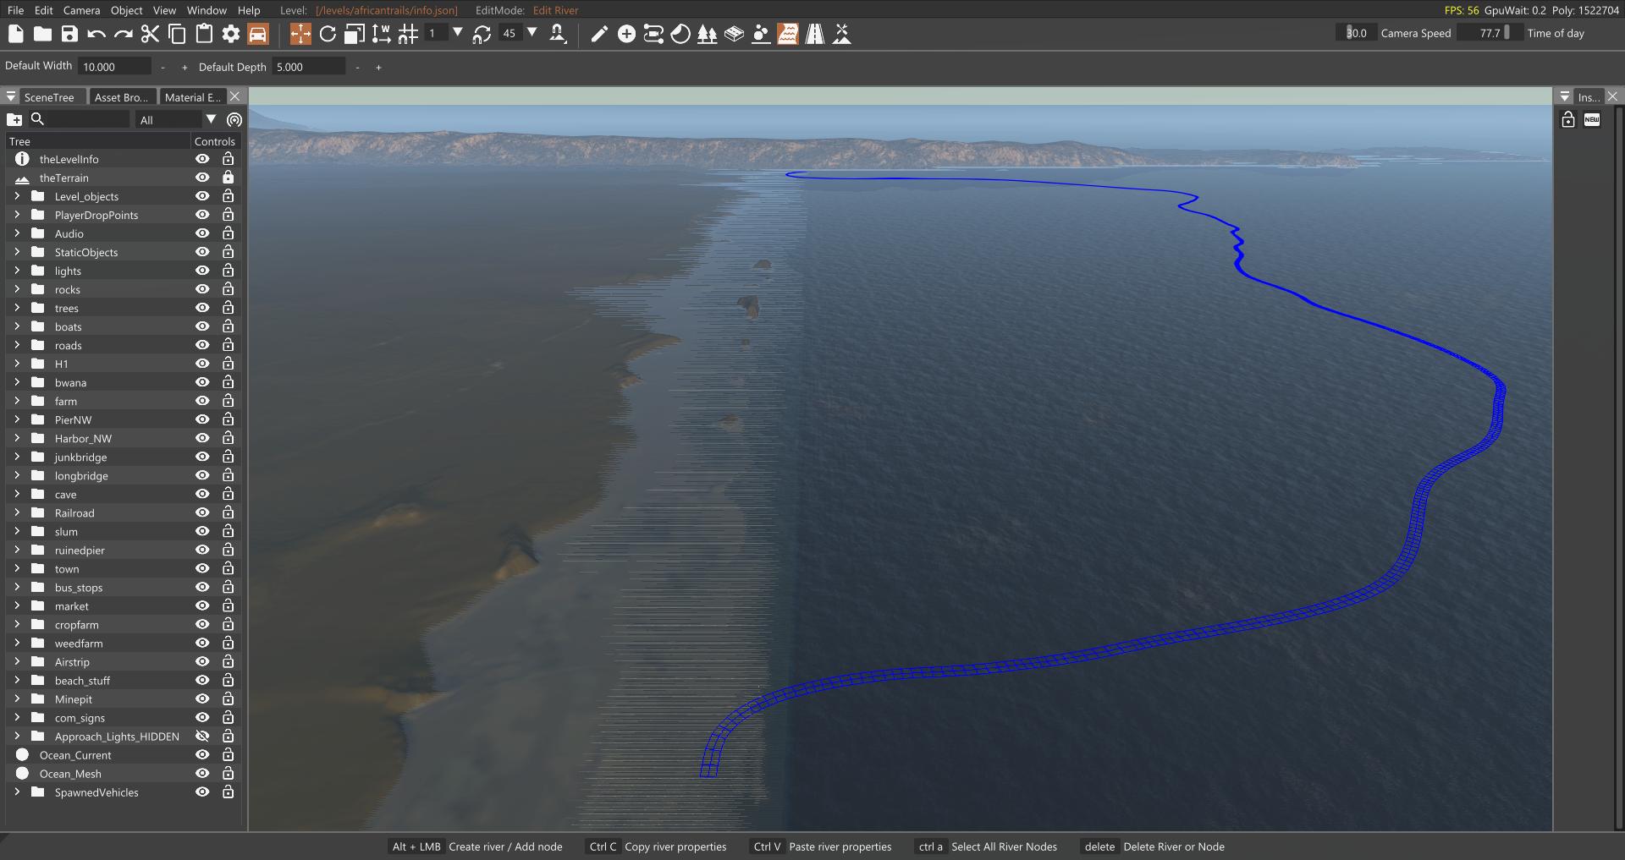Image resolution: width=1625 pixels, height=860 pixels.
Task: Toggle rotation snapping icon
Action: tap(482, 34)
